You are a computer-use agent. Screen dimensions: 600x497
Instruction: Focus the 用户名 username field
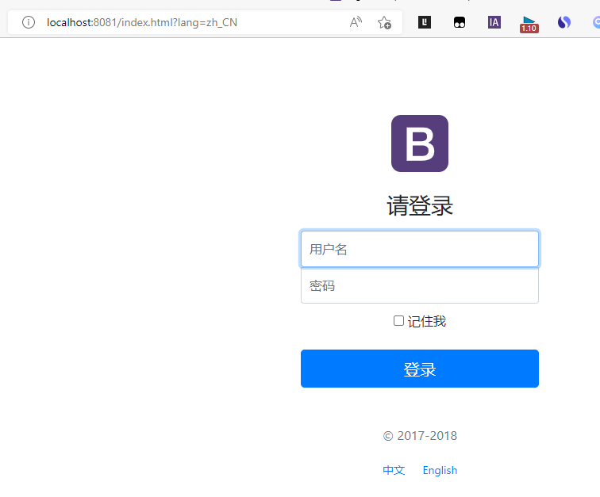click(419, 249)
